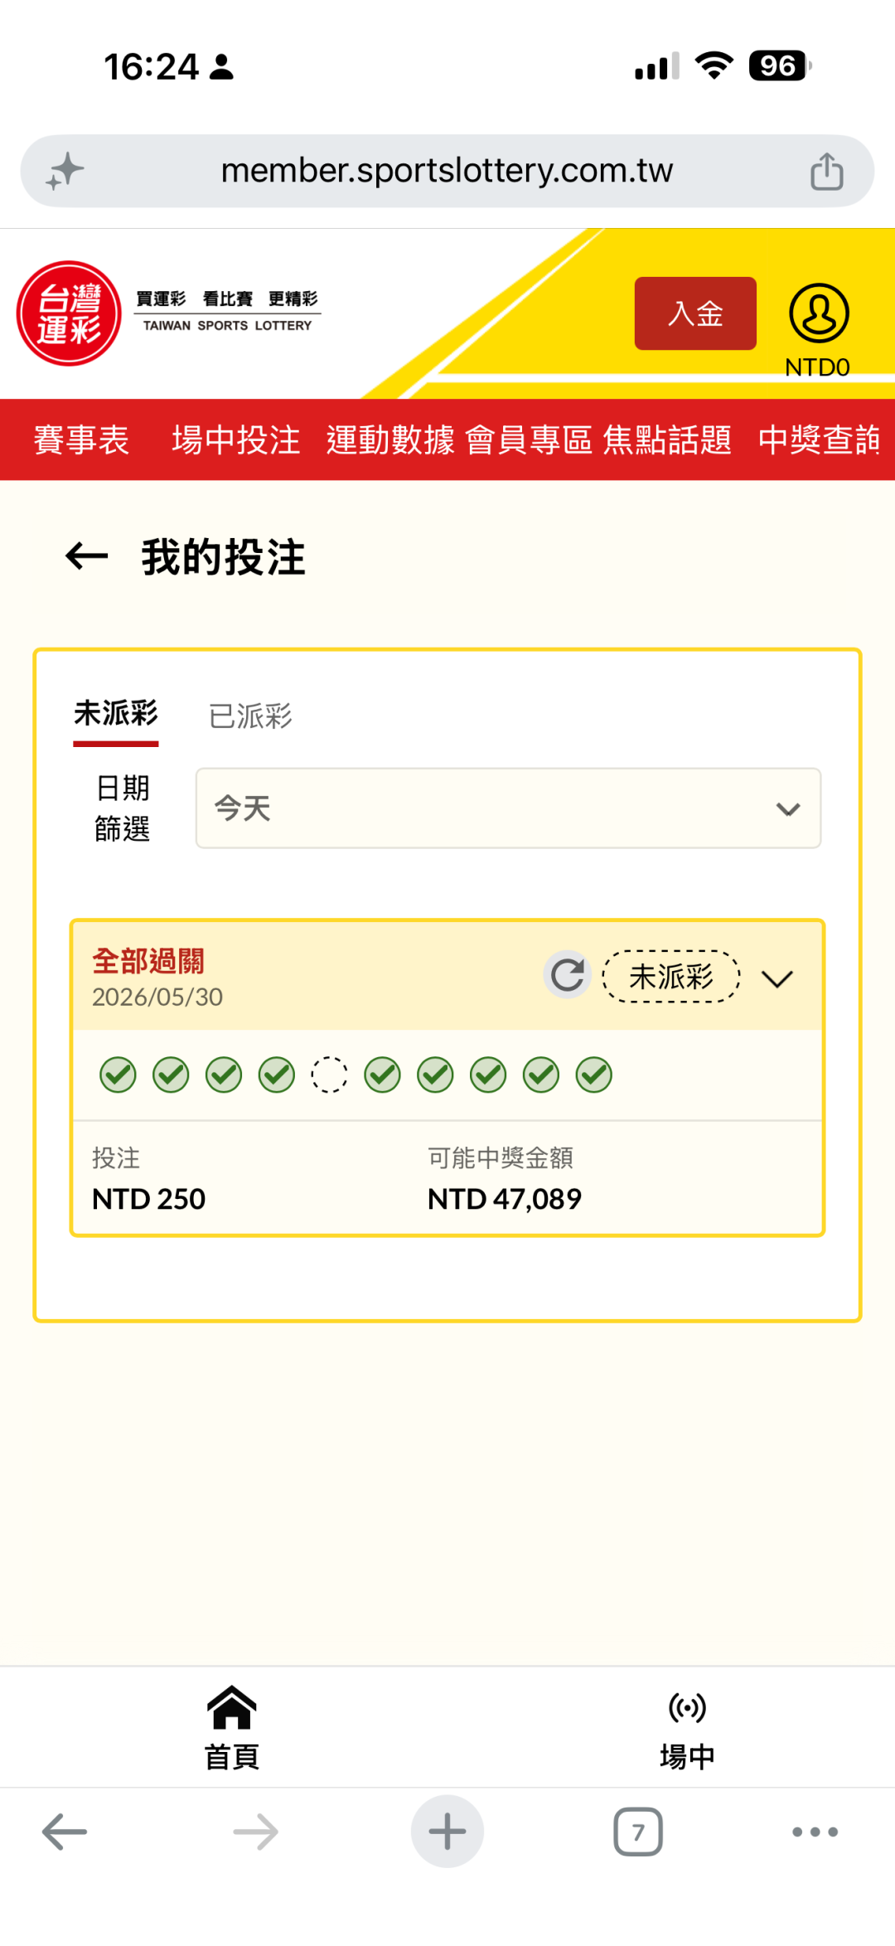Open the browser tabs counter showing 7
Screen dimensions: 895x1946
[638, 1832]
